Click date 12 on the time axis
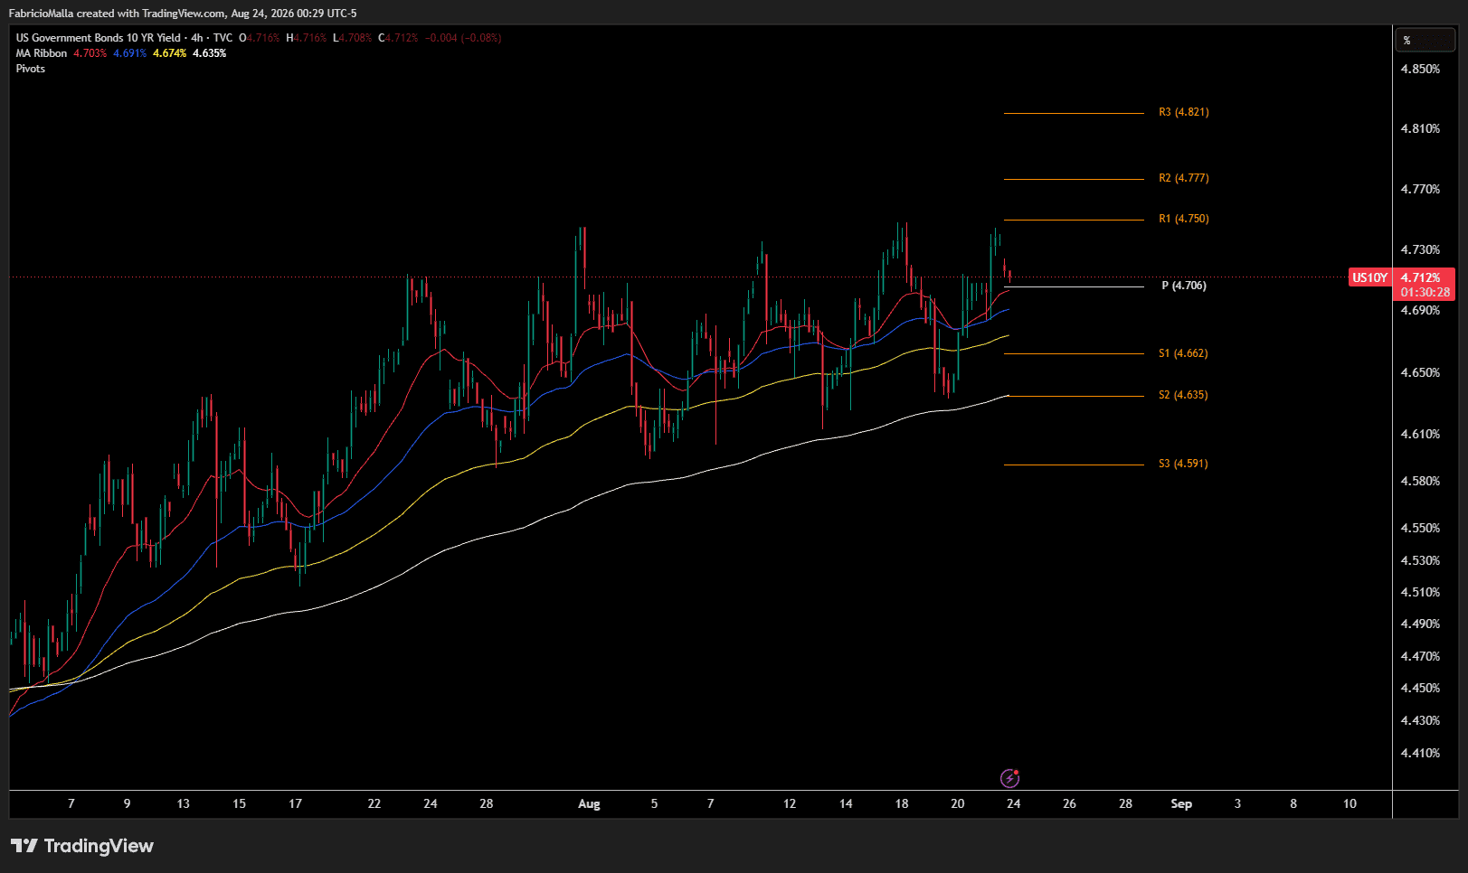The height and width of the screenshot is (873, 1468). 790,803
